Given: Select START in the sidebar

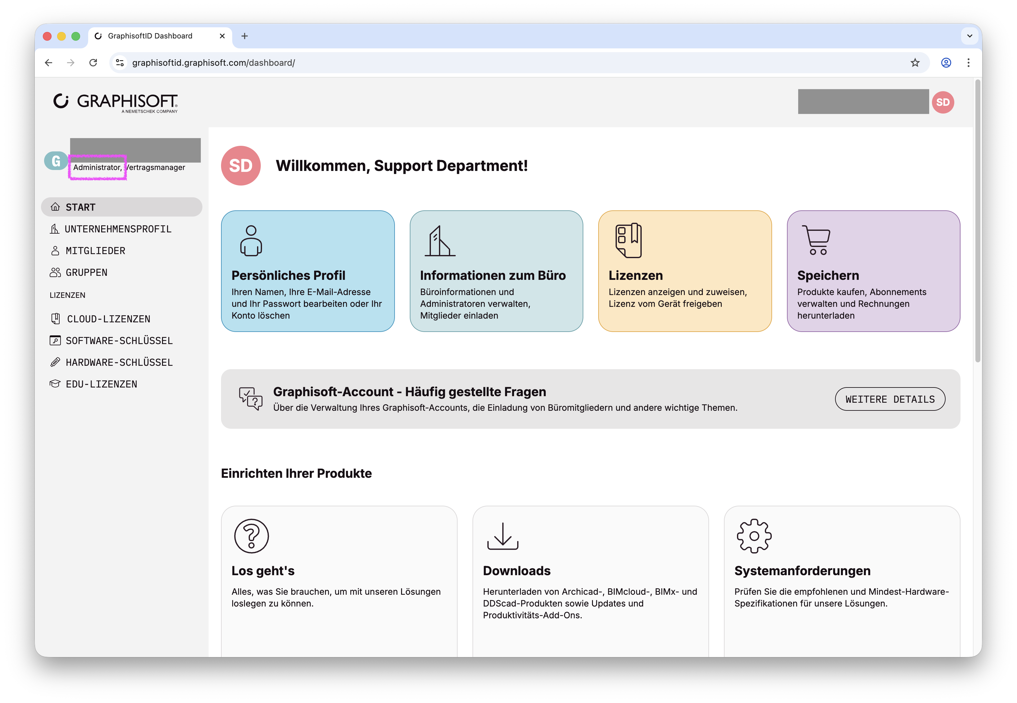Looking at the screenshot, I should tap(121, 207).
